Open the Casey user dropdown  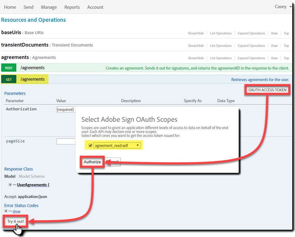coord(283,7)
